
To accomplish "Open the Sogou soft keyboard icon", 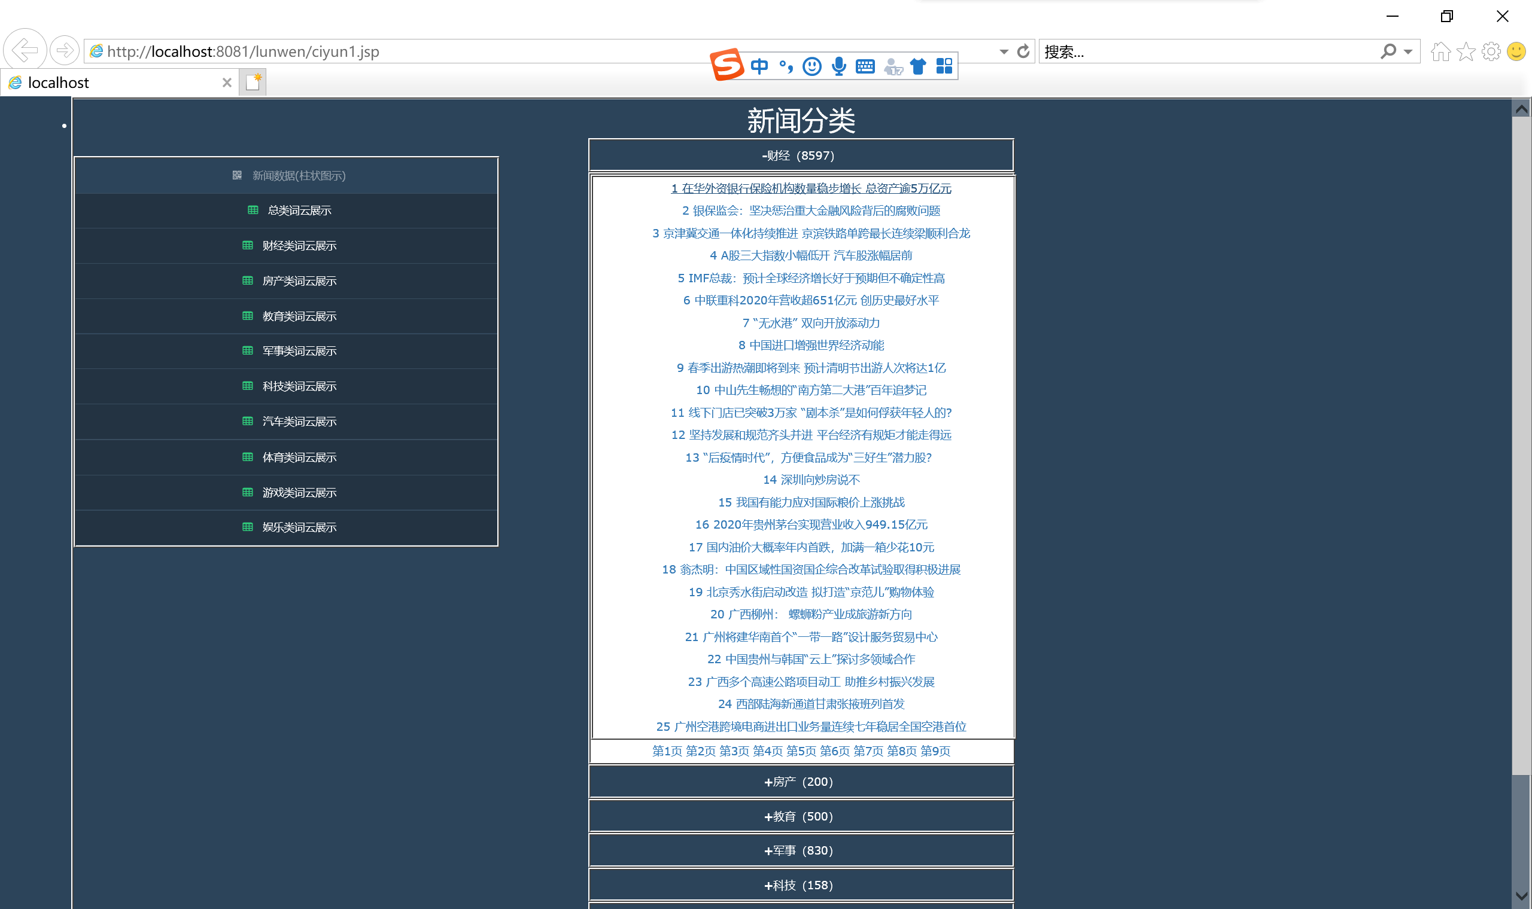I will (865, 66).
